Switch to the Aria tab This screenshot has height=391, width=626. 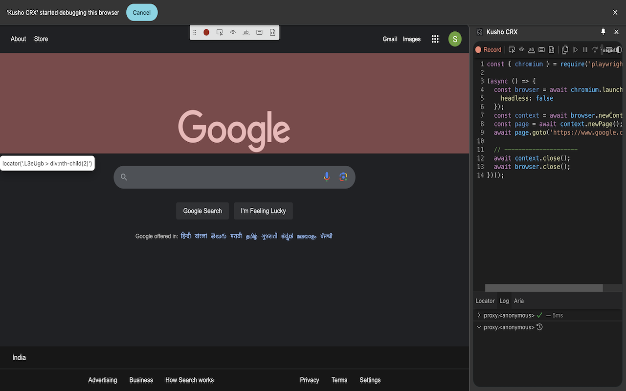click(518, 301)
